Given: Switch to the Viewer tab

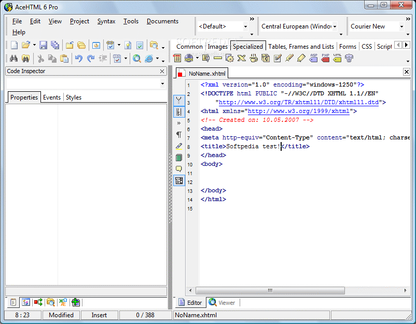Looking at the screenshot, I should coord(223,303).
